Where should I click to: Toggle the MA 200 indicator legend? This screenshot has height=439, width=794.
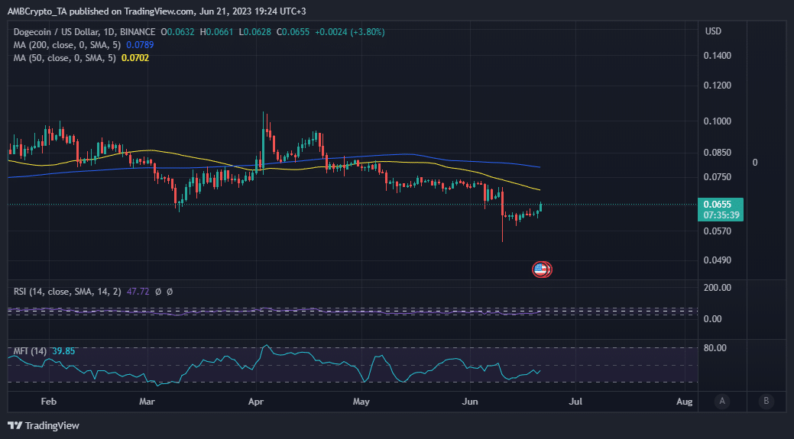pyautogui.click(x=67, y=45)
